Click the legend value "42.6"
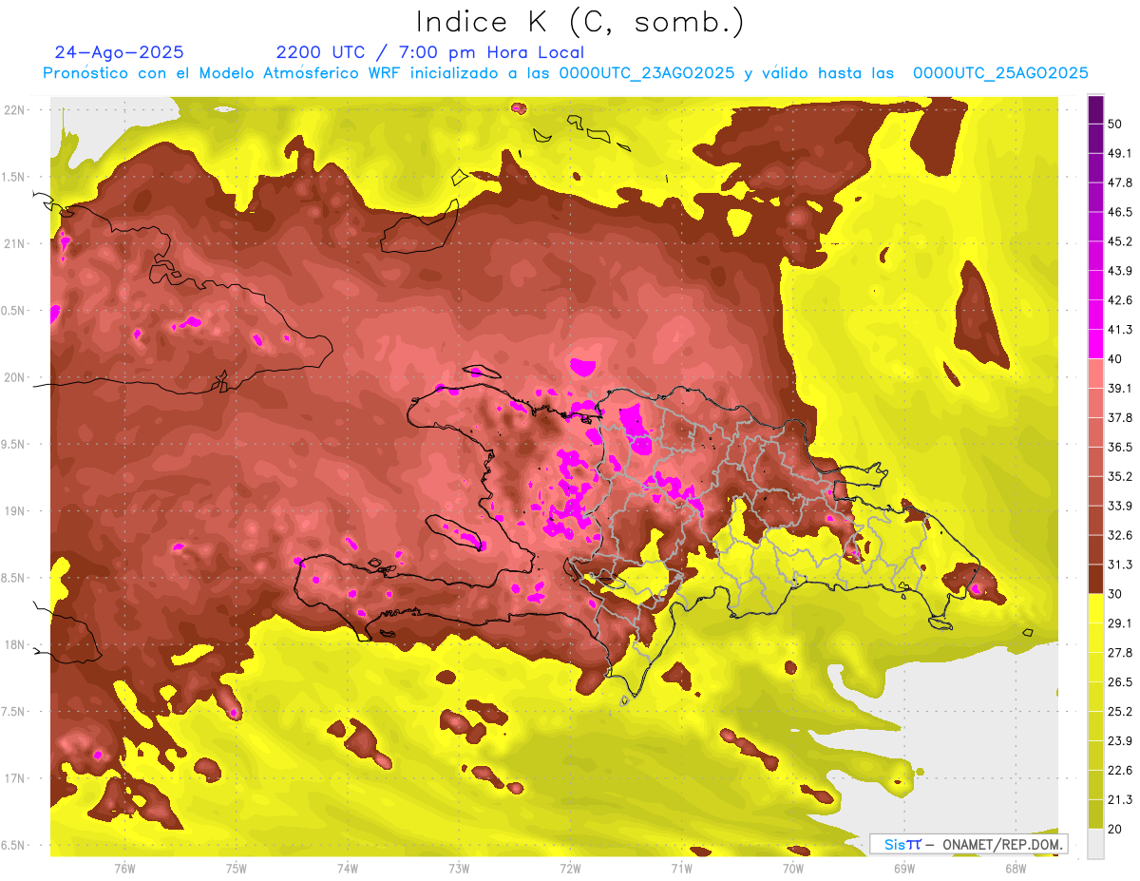 pyautogui.click(x=1120, y=300)
